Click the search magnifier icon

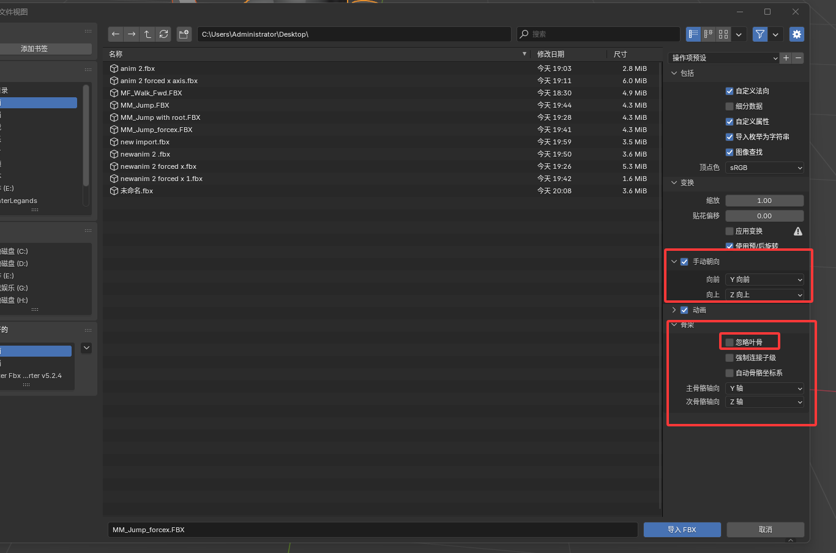coord(524,34)
